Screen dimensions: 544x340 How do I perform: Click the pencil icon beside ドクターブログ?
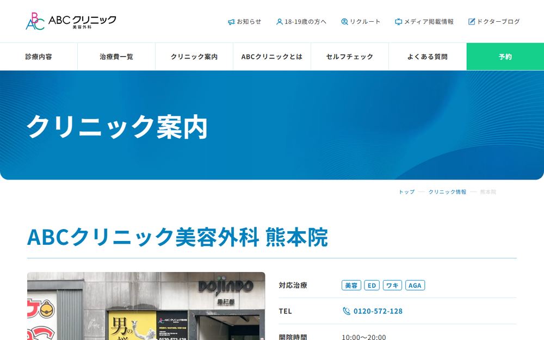click(x=472, y=22)
